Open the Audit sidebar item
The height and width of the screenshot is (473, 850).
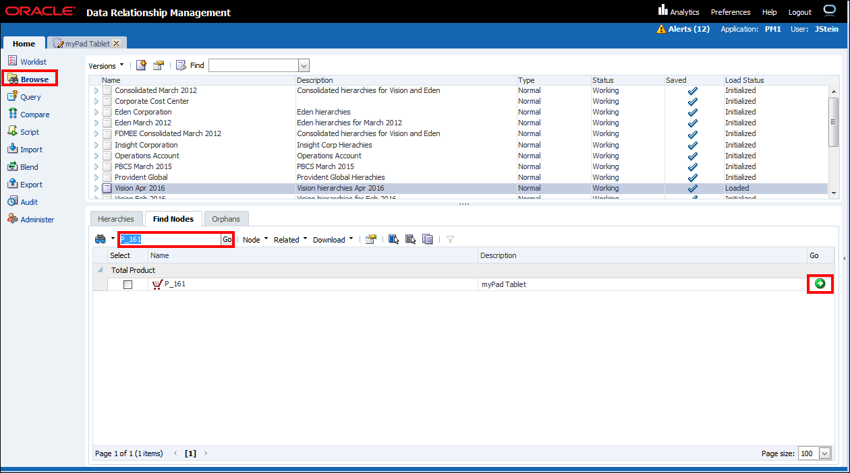(x=23, y=202)
